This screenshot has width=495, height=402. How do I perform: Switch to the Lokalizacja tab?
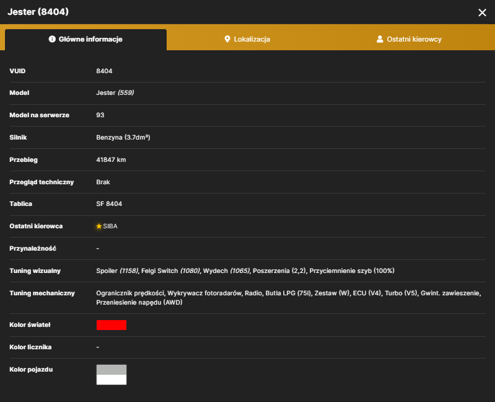coord(247,40)
